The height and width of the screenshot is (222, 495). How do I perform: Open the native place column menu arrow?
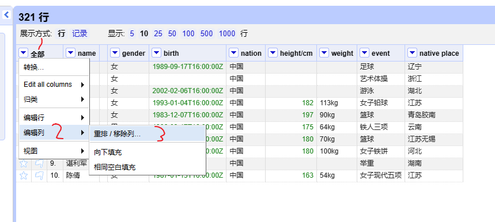(412, 53)
